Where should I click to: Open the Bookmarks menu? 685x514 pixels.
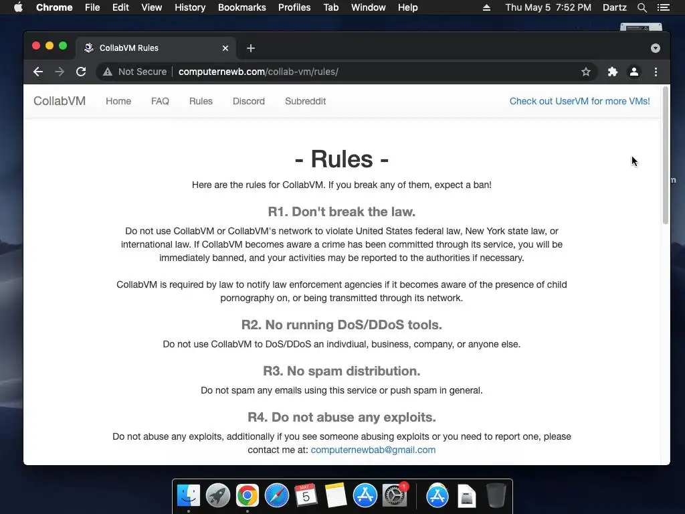coord(242,7)
